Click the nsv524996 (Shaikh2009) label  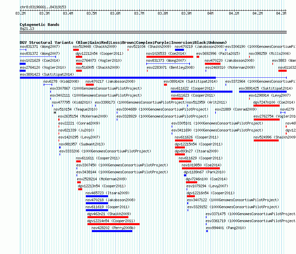[x=274, y=137]
